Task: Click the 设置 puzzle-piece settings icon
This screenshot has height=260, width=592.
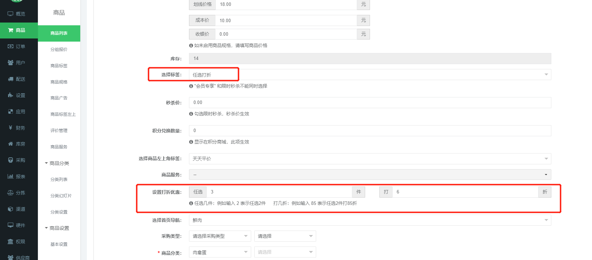Action: (x=10, y=95)
